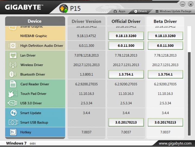195x147 pixels.
Task: Install official audio driver 6.0.11.500
Action: coord(126,45)
